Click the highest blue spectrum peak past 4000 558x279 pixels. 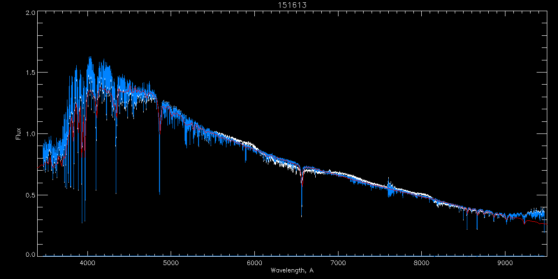coord(90,58)
